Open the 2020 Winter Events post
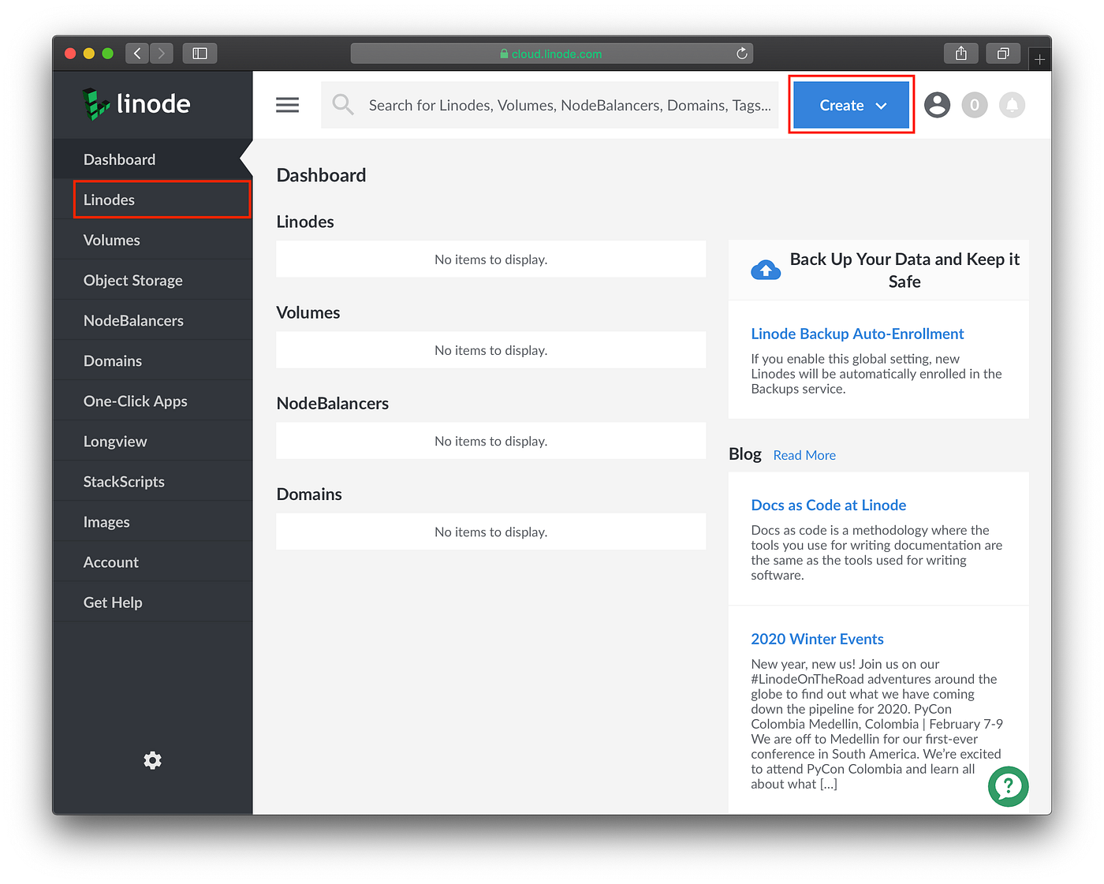 (x=817, y=639)
